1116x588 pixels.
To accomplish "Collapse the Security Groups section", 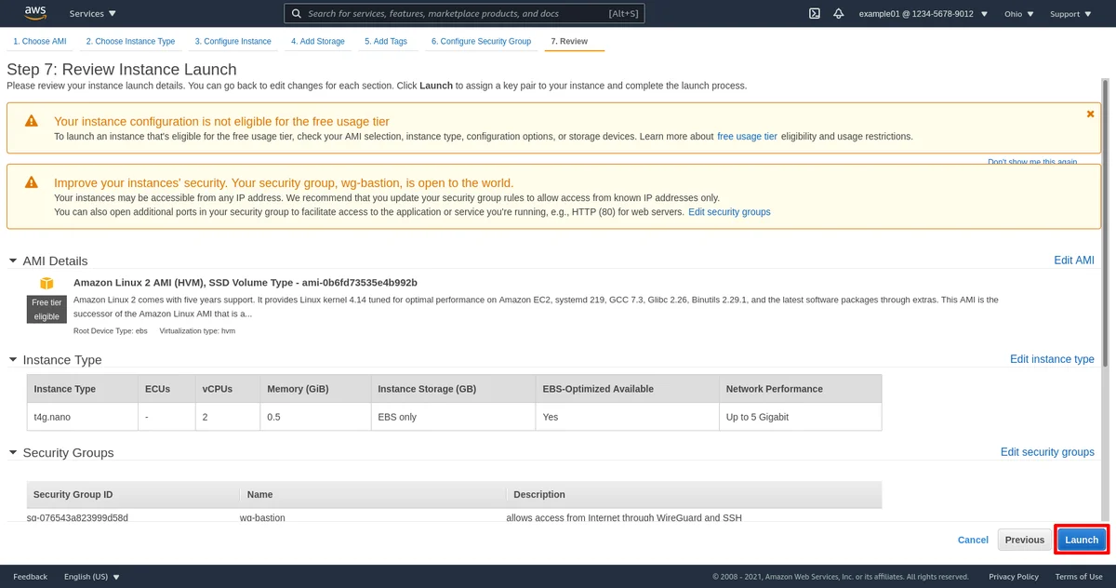I will click(x=13, y=452).
